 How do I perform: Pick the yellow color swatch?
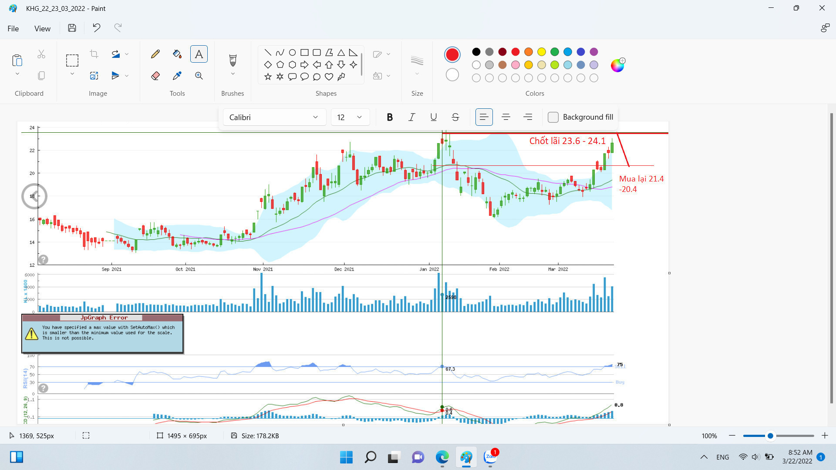pos(541,52)
